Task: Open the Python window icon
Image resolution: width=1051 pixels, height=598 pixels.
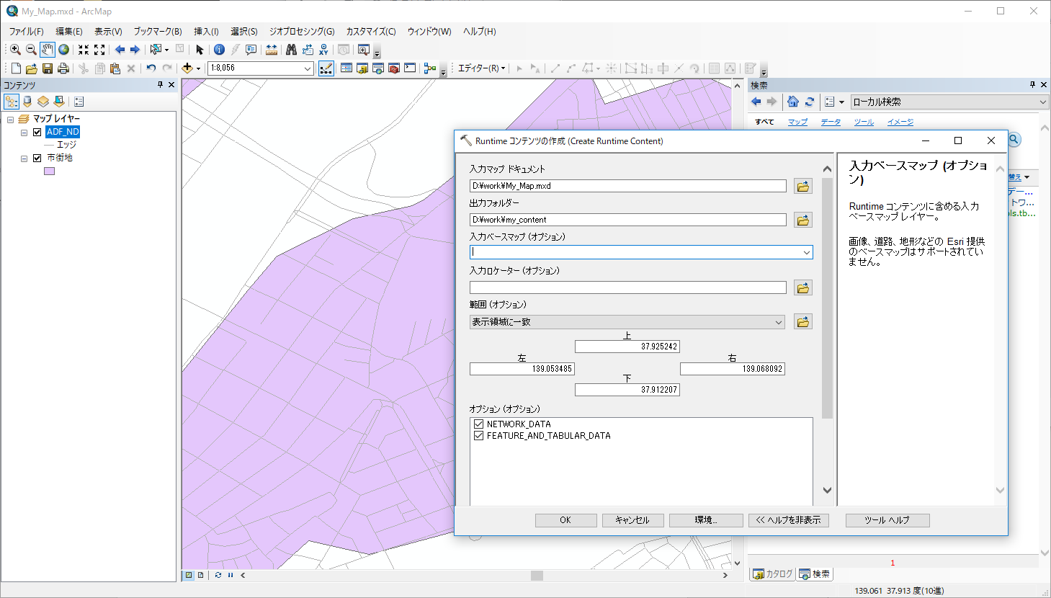Action: tap(410, 68)
